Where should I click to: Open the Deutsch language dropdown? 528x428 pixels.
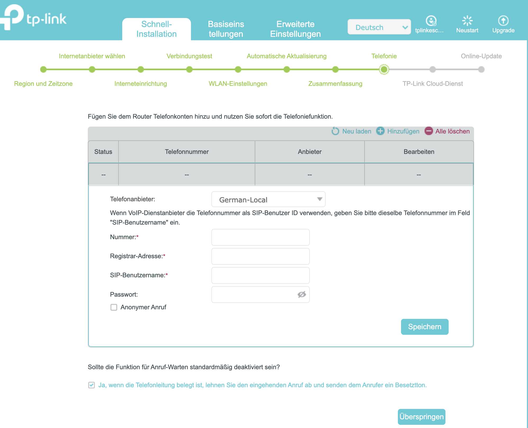379,27
